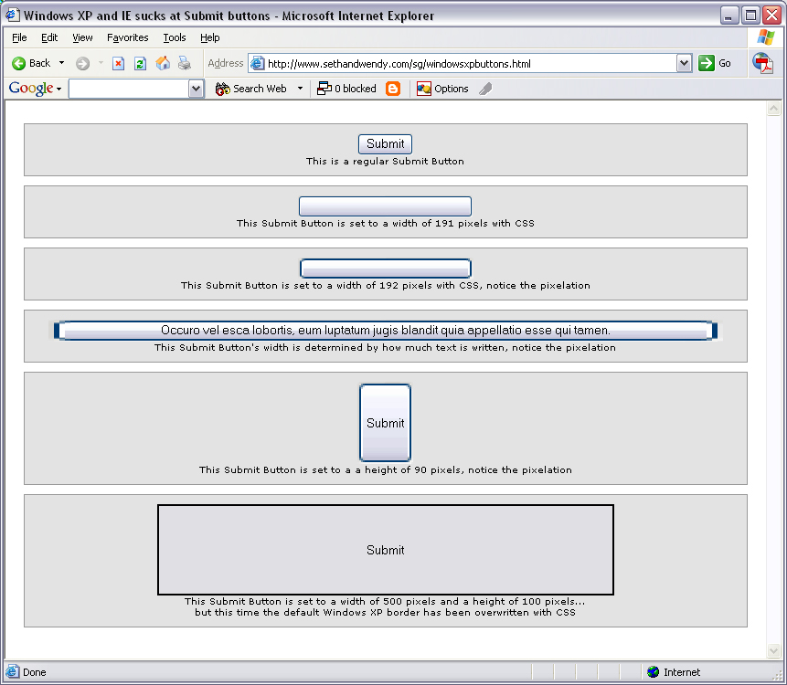Expand the address bar dropdown
This screenshot has height=685, width=787.
[684, 64]
